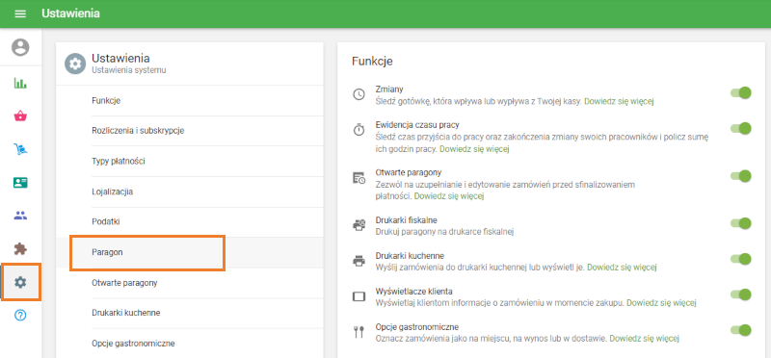Screen dimensions: 771x358
Task: Open the user account icon
Action: (20, 47)
